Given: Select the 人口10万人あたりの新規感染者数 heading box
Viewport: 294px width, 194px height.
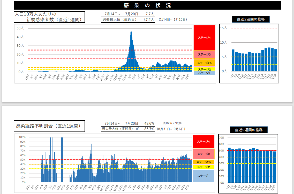Looking at the screenshot, I should [x=49, y=17].
